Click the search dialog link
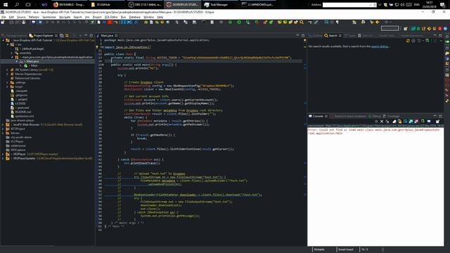The image size is (450, 253). [380, 46]
